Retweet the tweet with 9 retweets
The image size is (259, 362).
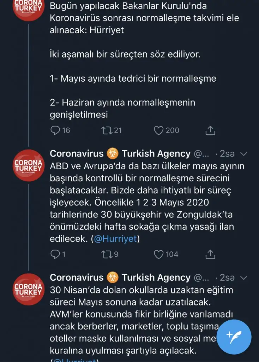tap(106, 254)
